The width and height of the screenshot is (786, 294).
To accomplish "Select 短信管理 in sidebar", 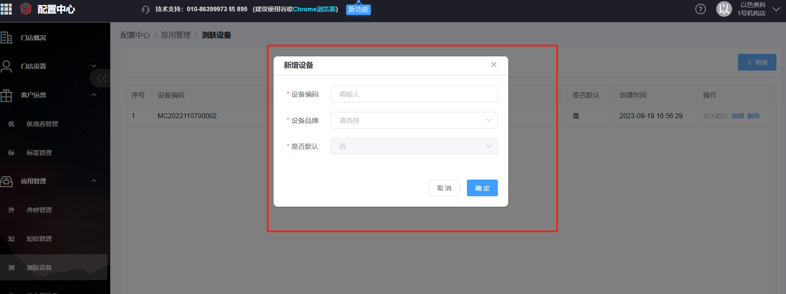I will (39, 238).
